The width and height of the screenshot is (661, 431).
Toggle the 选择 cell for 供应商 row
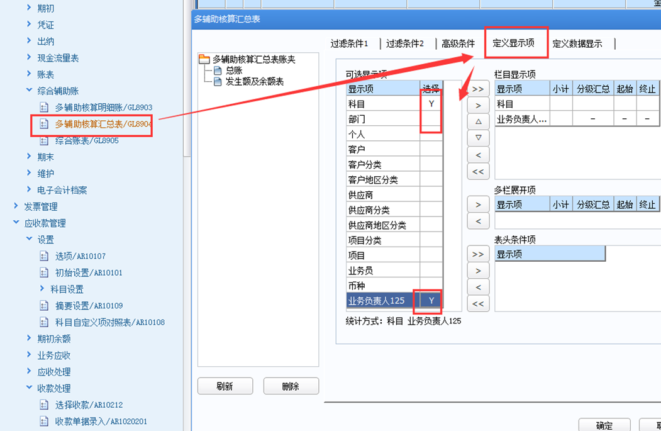click(x=431, y=195)
